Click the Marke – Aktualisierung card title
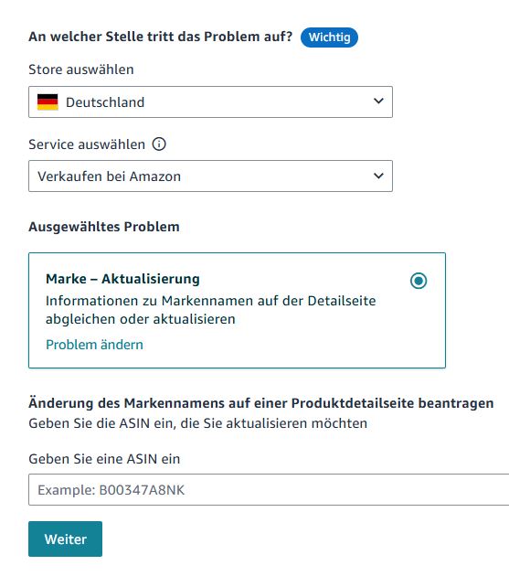The height and width of the screenshot is (576, 509). point(122,279)
